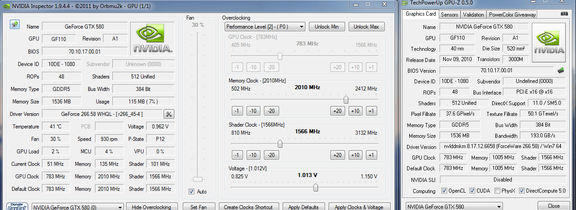Open the Performance Level [2] - (P0) dropdown
Viewport: 576px width, 210px height.
(x=265, y=27)
